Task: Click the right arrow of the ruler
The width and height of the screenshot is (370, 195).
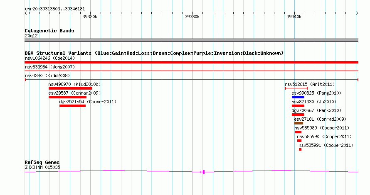Action: 357,13
